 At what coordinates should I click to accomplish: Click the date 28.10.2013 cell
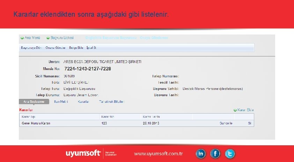[151, 123]
